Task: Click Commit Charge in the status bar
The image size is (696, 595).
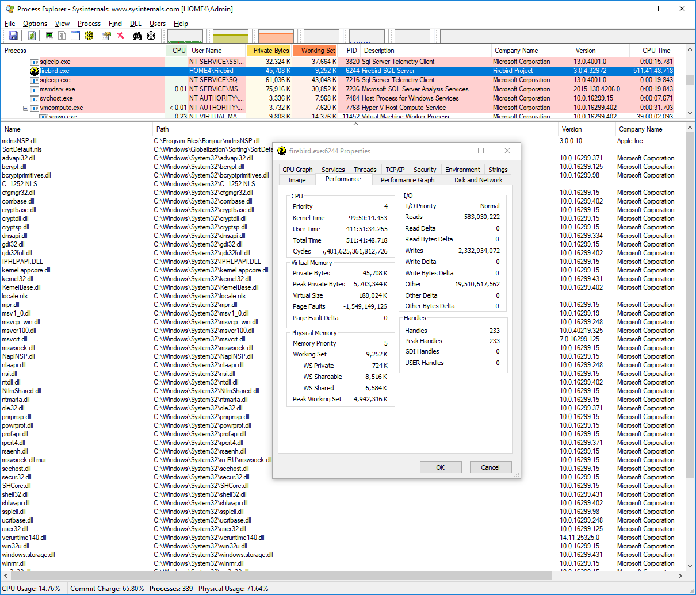Action: (x=107, y=588)
